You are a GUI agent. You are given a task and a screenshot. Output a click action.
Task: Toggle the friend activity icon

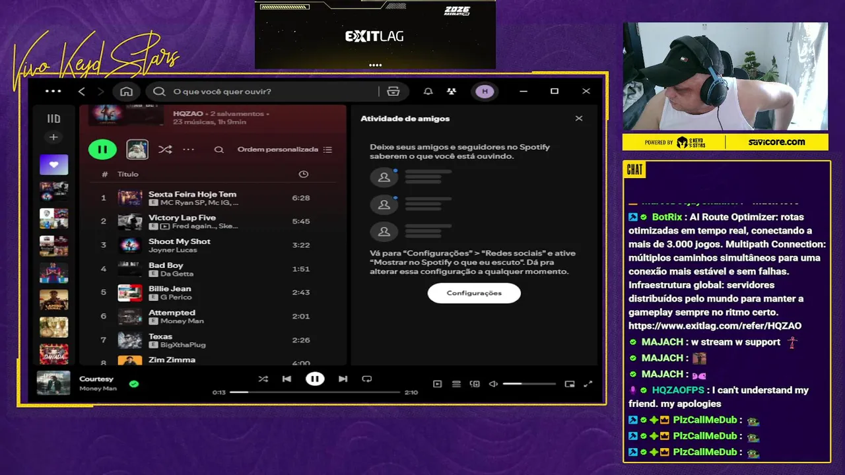[451, 91]
